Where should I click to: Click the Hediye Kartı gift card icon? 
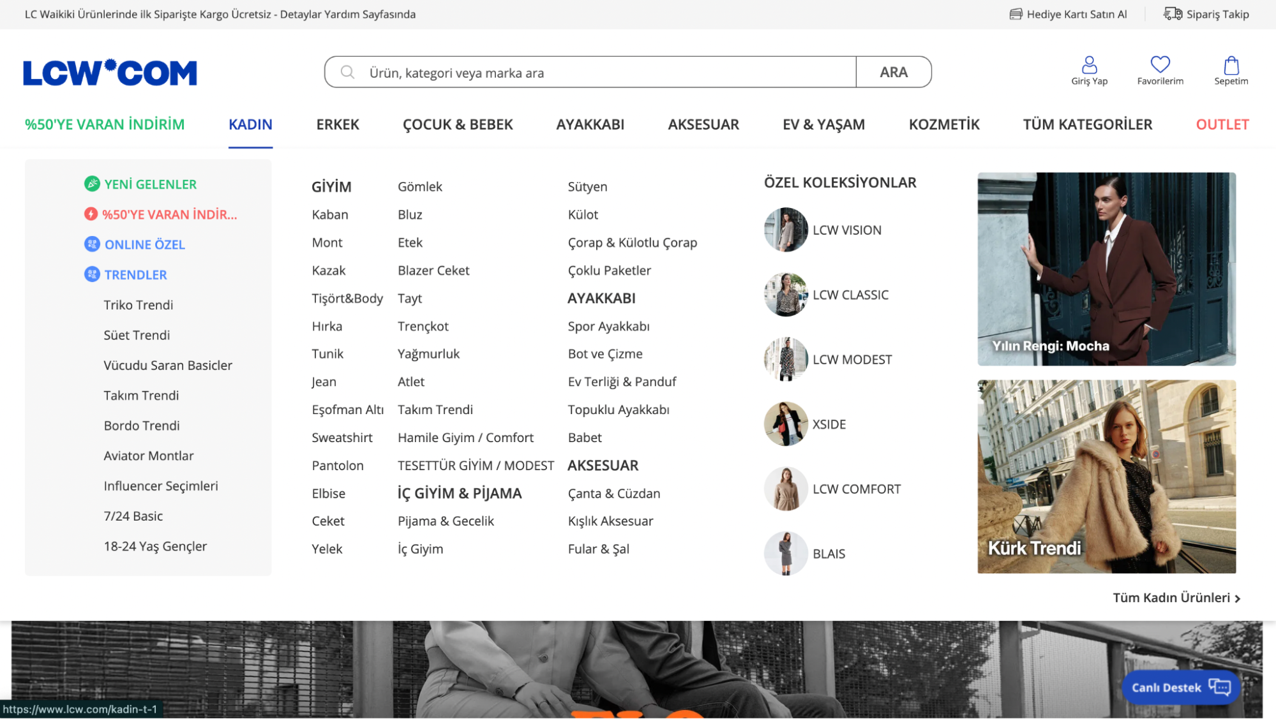pos(1016,14)
